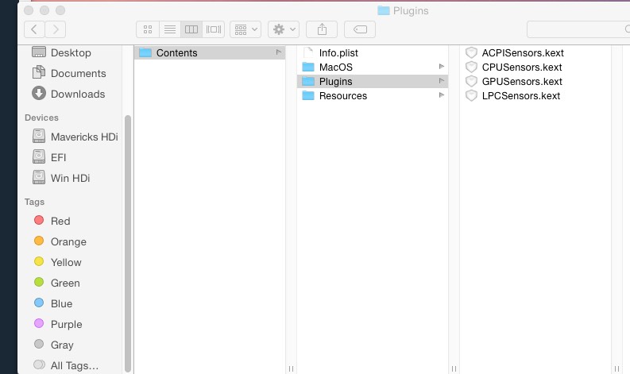The image size is (630, 374).
Task: Click the CPUSensors.kext shield icon
Action: [471, 67]
